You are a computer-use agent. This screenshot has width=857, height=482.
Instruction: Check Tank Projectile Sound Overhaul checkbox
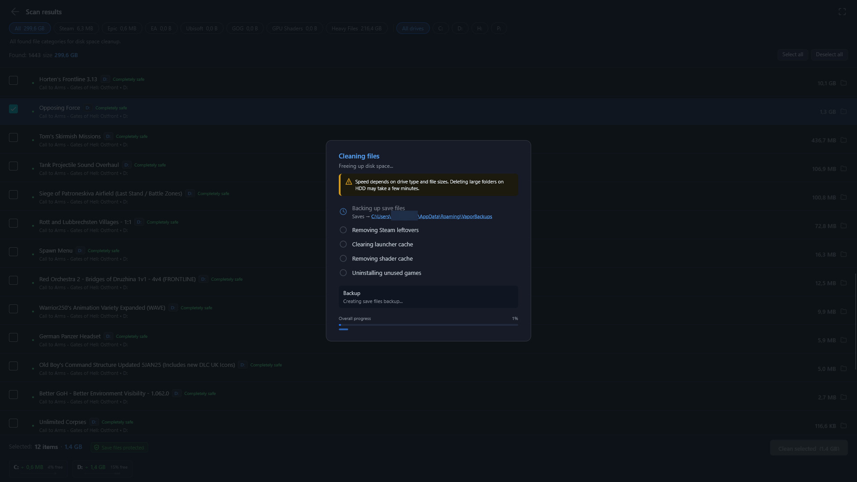pyautogui.click(x=13, y=166)
